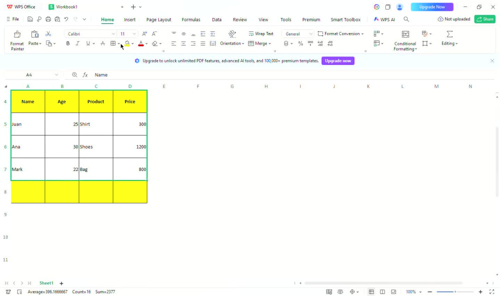The width and height of the screenshot is (500, 296).
Task: Open WPS AI from the ribbon
Action: tap(384, 19)
